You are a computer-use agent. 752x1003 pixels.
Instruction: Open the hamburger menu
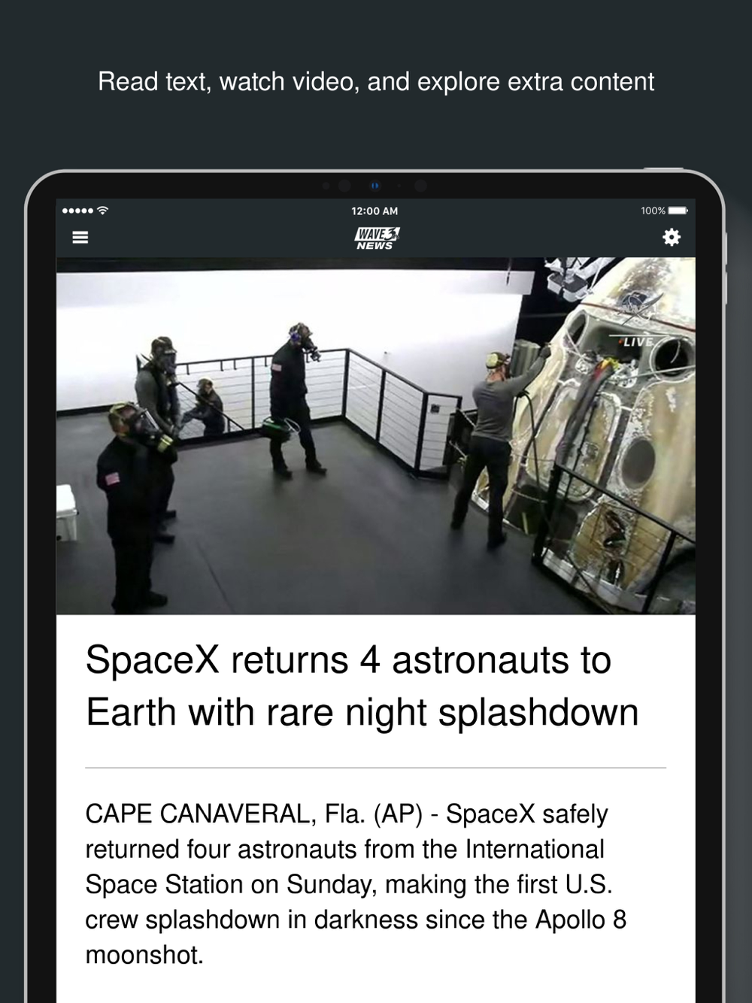(80, 238)
